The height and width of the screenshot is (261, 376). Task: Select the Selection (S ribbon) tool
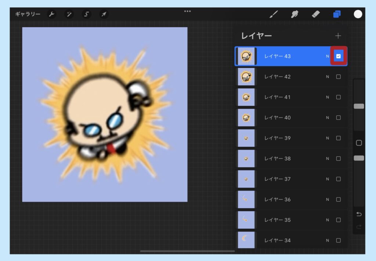[86, 14]
